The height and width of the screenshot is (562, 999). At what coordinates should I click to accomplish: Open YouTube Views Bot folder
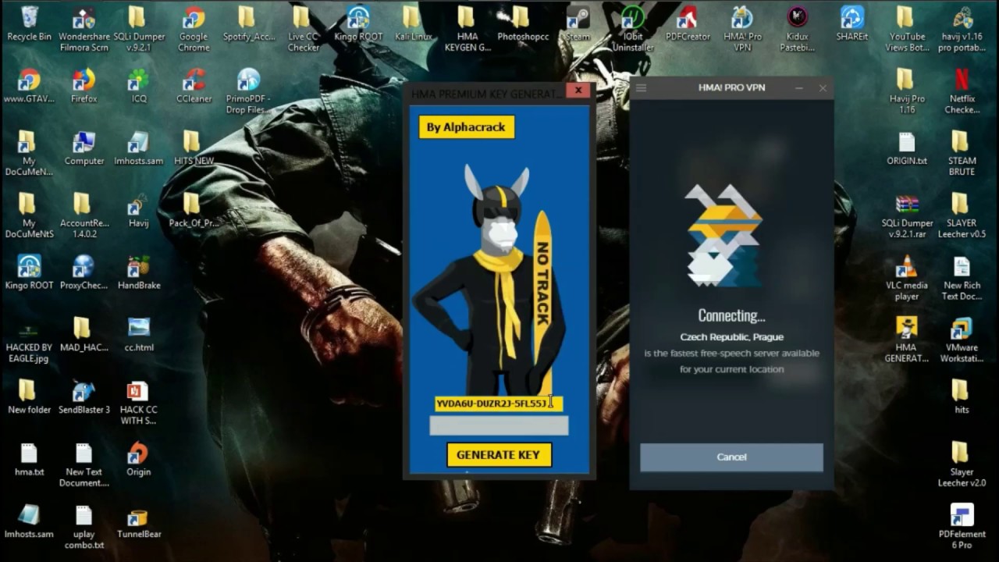pos(907,29)
